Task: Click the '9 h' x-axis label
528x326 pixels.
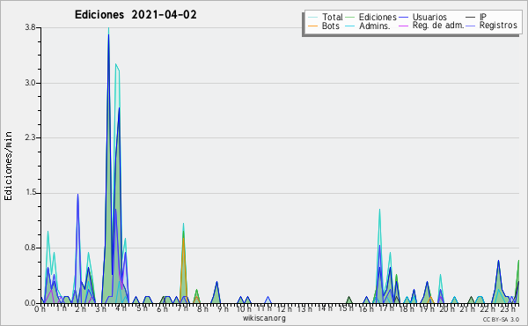Action: click(223, 309)
